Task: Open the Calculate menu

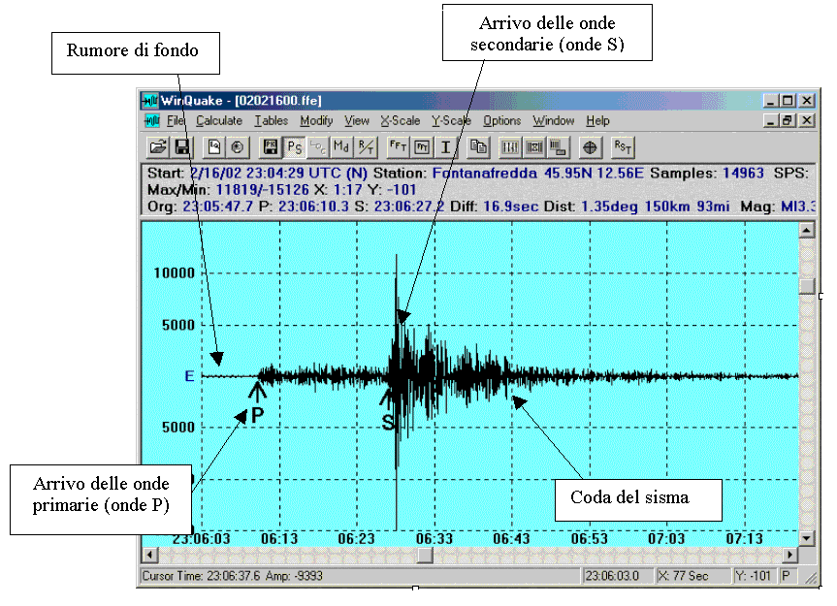Action: click(x=219, y=121)
